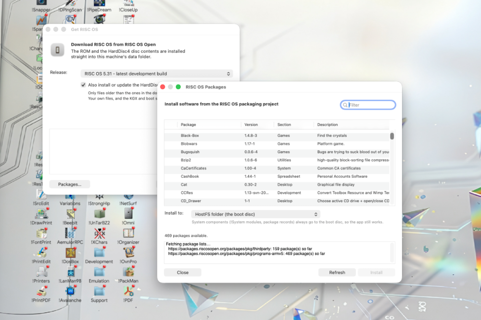The width and height of the screenshot is (481, 320).
Task: Open the !Omni icon
Action: tap(128, 214)
